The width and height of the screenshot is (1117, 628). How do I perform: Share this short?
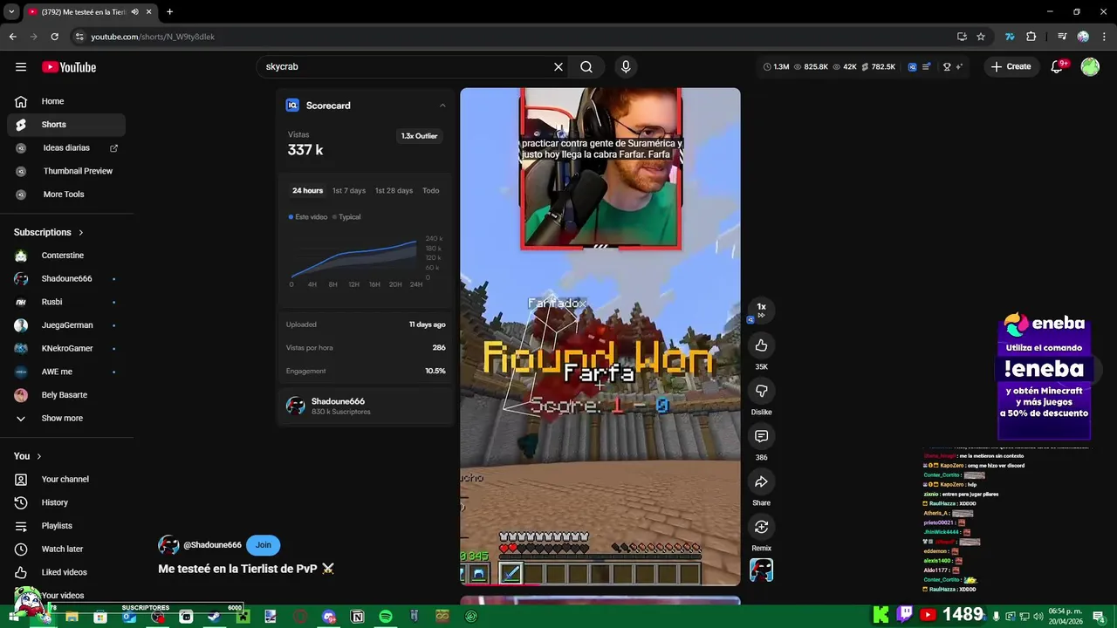point(761,481)
